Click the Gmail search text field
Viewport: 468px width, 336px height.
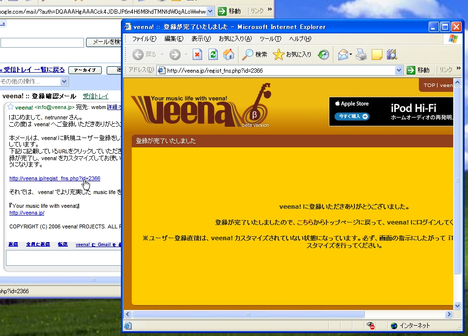pos(42,42)
